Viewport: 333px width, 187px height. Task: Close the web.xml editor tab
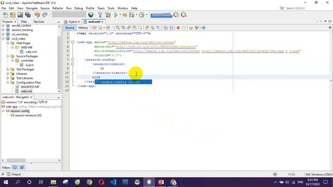(103, 22)
